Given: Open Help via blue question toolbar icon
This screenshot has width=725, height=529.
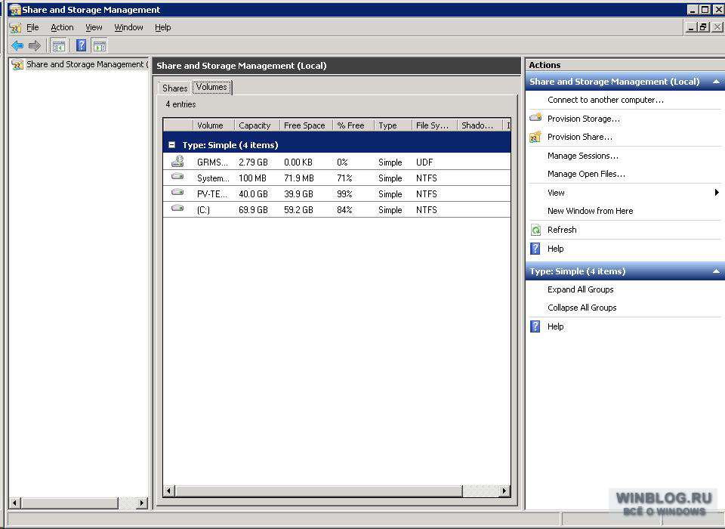Looking at the screenshot, I should point(82,45).
